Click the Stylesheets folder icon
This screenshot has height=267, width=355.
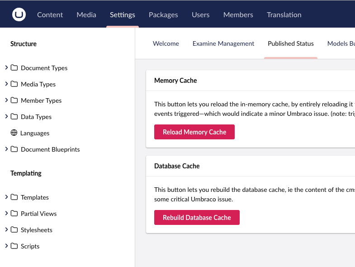point(14,230)
